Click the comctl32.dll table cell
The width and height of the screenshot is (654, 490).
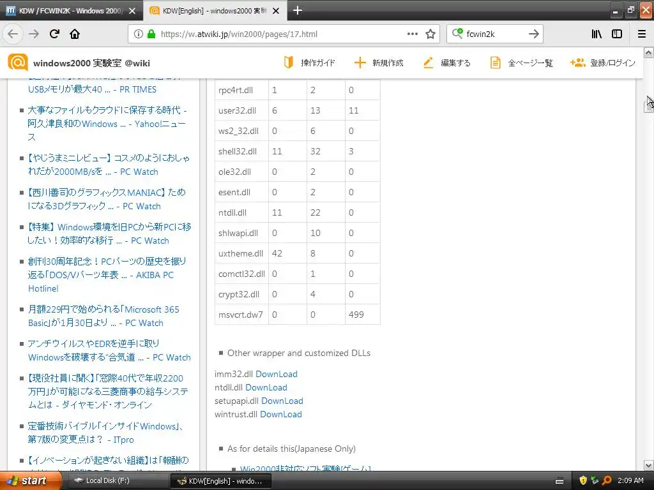(x=241, y=274)
